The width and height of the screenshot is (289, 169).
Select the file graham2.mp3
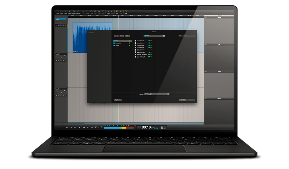pyautogui.click(x=143, y=52)
